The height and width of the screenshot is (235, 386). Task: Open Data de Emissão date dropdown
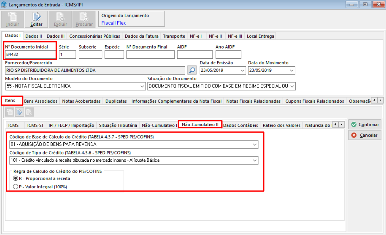[x=243, y=70]
